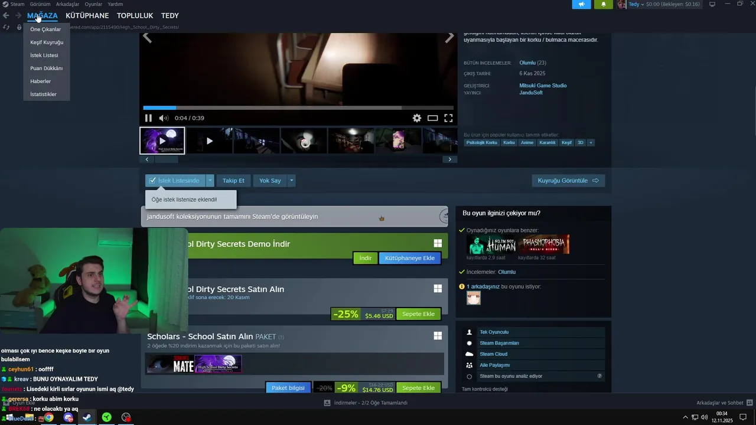Go forward with the navigation arrow
The width and height of the screenshot is (756, 425).
pos(18,15)
